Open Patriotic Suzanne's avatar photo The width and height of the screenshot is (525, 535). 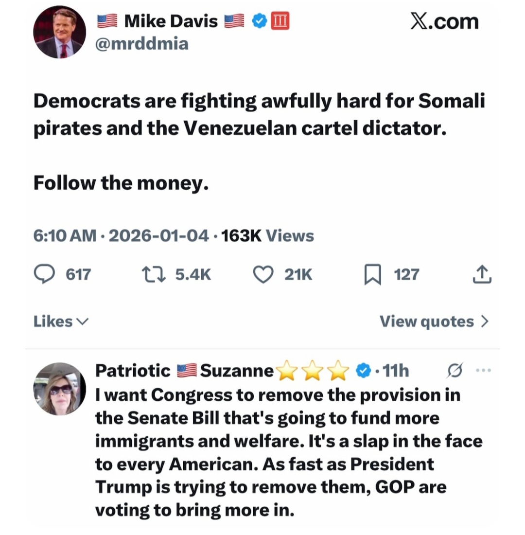pyautogui.click(x=59, y=389)
